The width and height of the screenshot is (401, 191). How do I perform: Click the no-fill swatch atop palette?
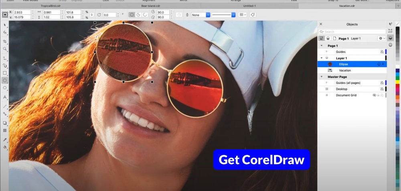(397, 24)
